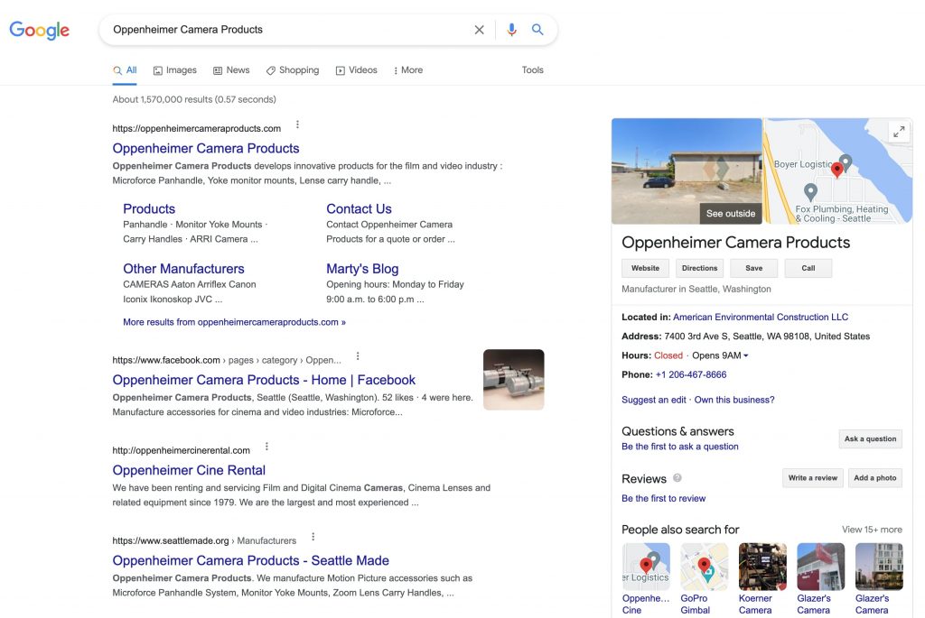Viewport: 925px width, 618px height.
Task: Click the Call button
Action: pyautogui.click(x=808, y=268)
